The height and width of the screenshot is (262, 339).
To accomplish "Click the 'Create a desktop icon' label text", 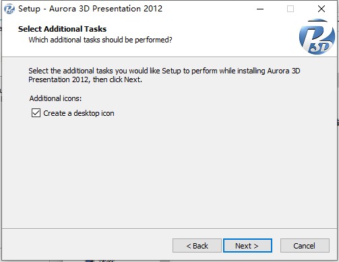I will point(79,113).
